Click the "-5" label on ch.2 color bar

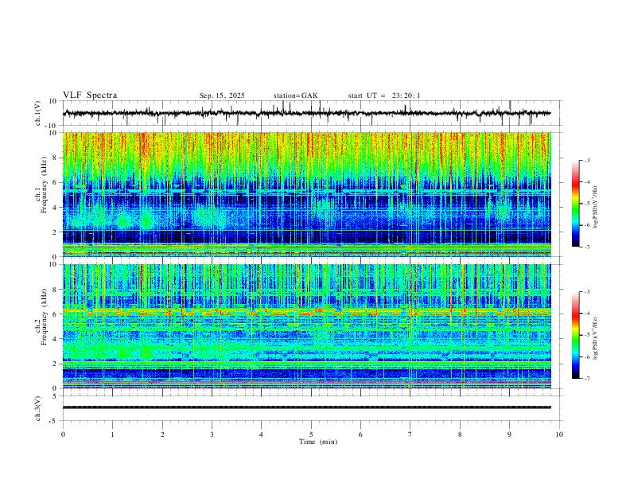click(587, 335)
